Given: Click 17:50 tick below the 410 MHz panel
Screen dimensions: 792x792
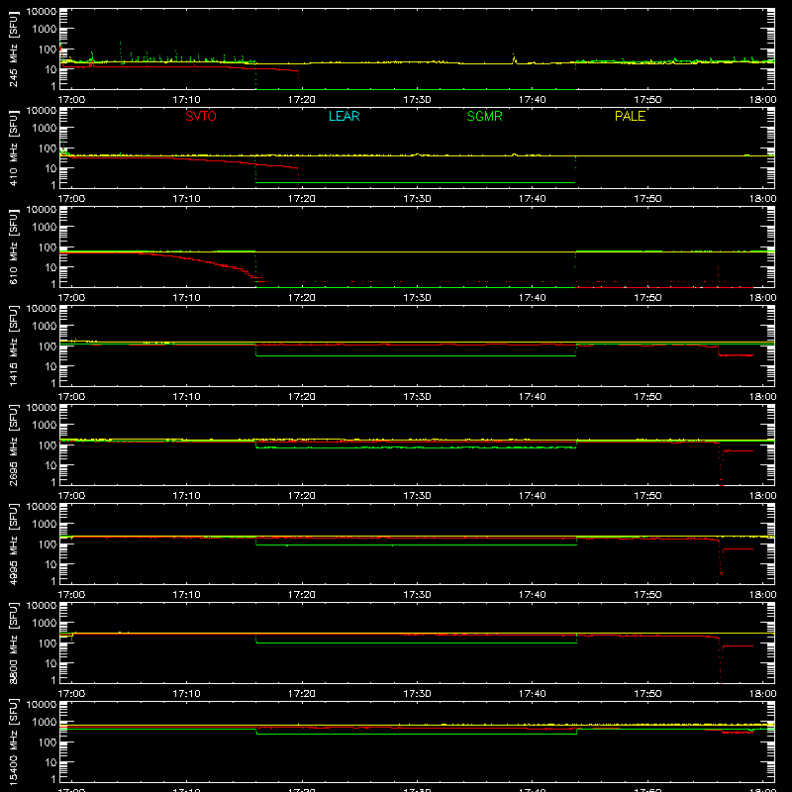Looking at the screenshot, I should pos(647,199).
